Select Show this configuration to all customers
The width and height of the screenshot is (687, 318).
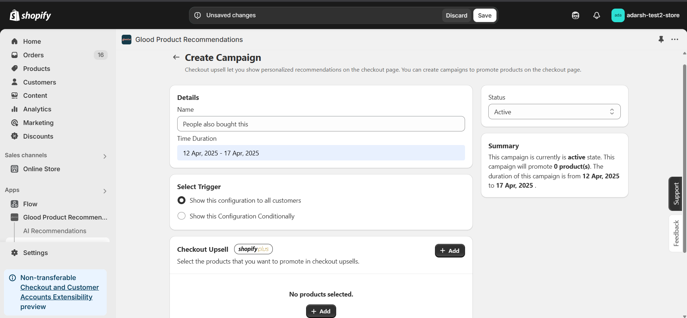tap(182, 201)
